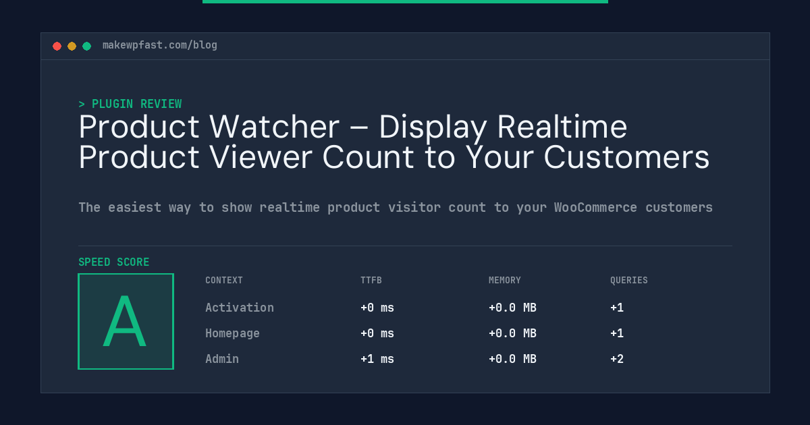This screenshot has height=425, width=810.
Task: Select the Homepage row label
Action: click(x=232, y=333)
